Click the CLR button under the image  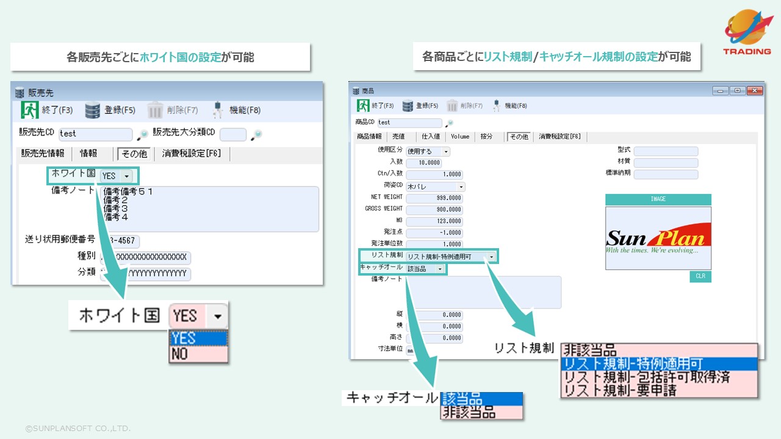pyautogui.click(x=700, y=276)
